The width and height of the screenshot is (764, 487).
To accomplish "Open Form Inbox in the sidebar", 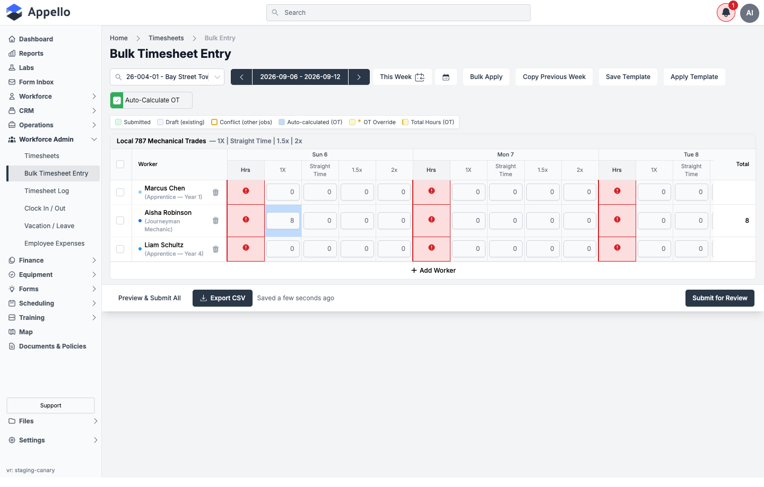I will (36, 82).
